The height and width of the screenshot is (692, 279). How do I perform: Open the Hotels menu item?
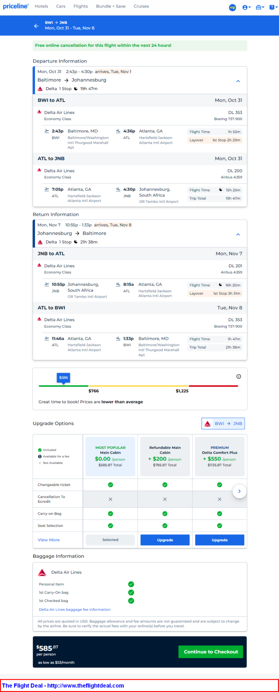pos(41,6)
